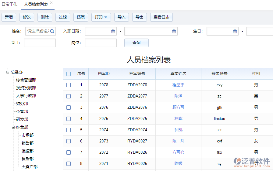
Task: Toggle the select-all checkbox in table header
Action: (69, 74)
